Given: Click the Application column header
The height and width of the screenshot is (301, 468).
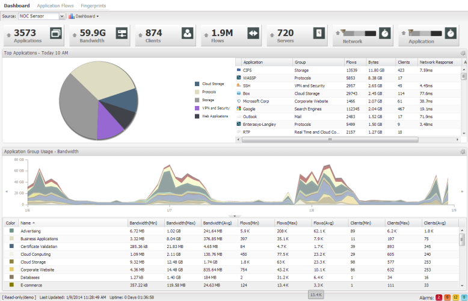Looking at the screenshot, I should click(267, 62).
